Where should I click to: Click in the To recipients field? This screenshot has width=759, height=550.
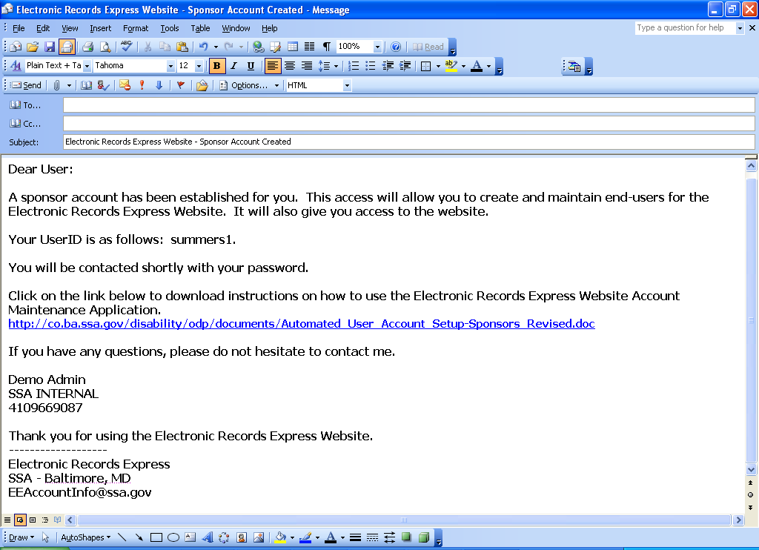[409, 105]
